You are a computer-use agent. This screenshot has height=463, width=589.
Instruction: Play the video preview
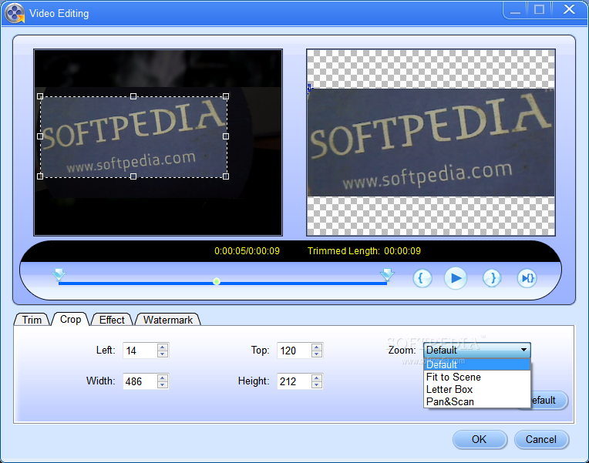coord(456,278)
